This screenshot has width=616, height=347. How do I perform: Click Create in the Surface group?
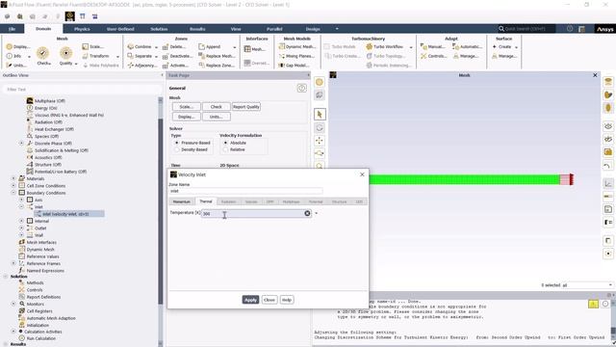point(502,47)
